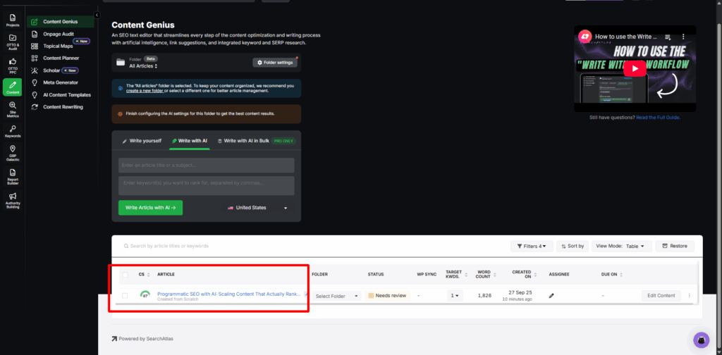Collapse the sidebar with the chevron
722x355 pixels.
(x=97, y=15)
